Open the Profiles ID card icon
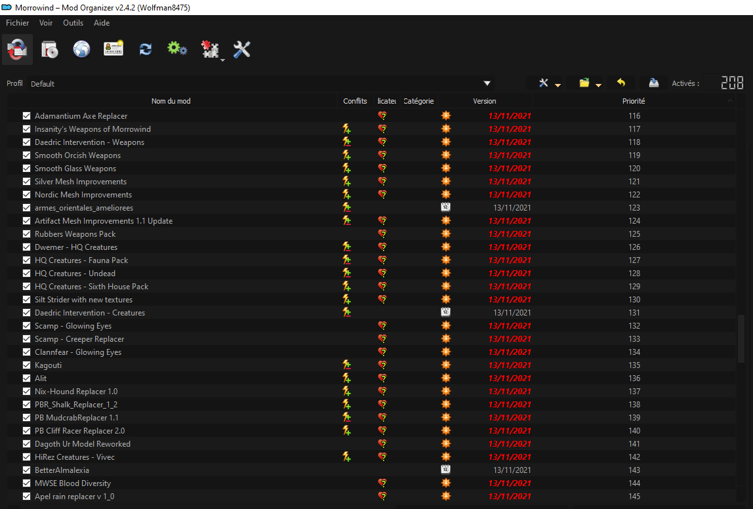 click(113, 50)
